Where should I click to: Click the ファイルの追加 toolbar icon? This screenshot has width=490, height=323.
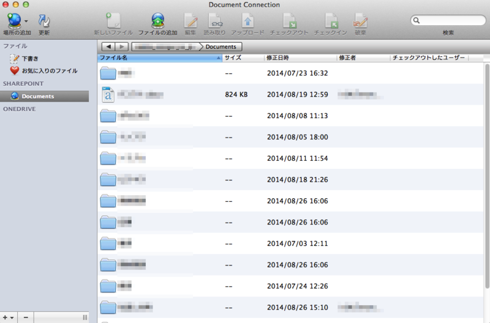pos(158,21)
